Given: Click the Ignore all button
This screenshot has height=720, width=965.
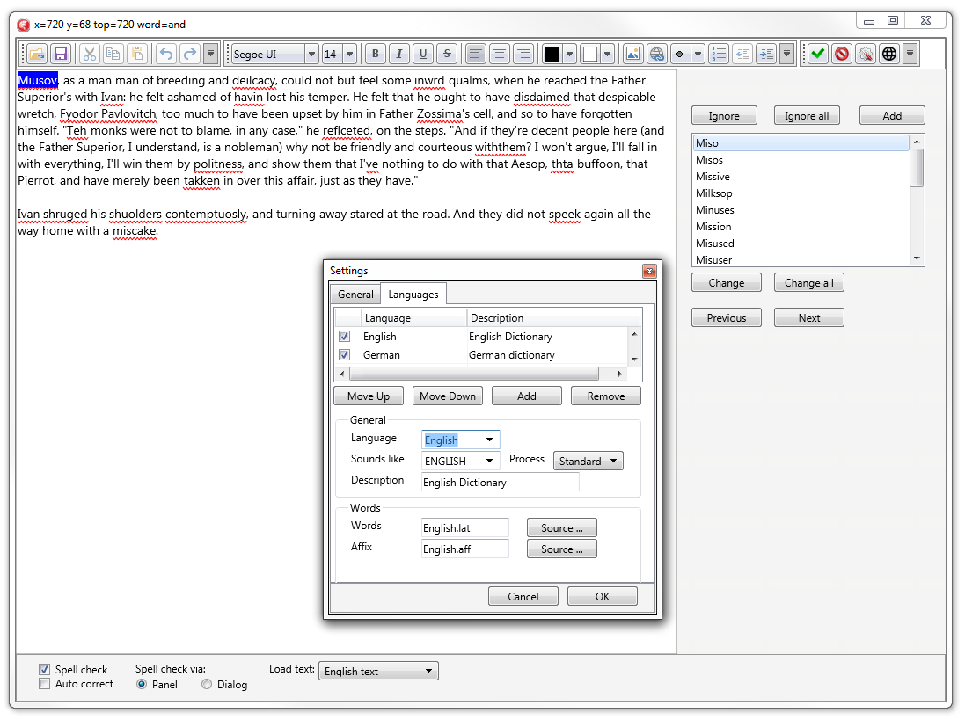Looking at the screenshot, I should [x=807, y=115].
